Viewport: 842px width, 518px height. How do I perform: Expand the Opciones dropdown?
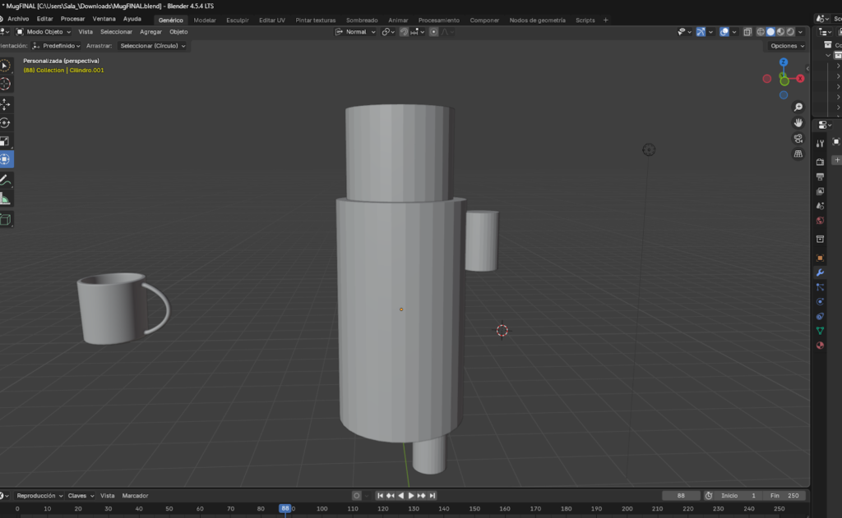tap(787, 46)
